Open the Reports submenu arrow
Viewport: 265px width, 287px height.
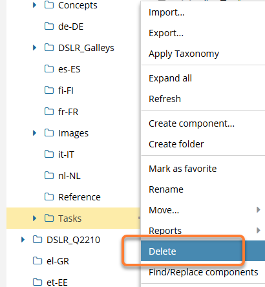tap(259, 230)
